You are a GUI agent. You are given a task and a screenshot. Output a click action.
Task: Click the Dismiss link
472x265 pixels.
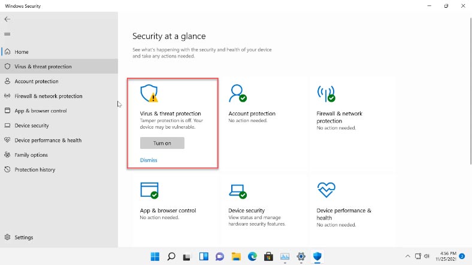click(149, 160)
